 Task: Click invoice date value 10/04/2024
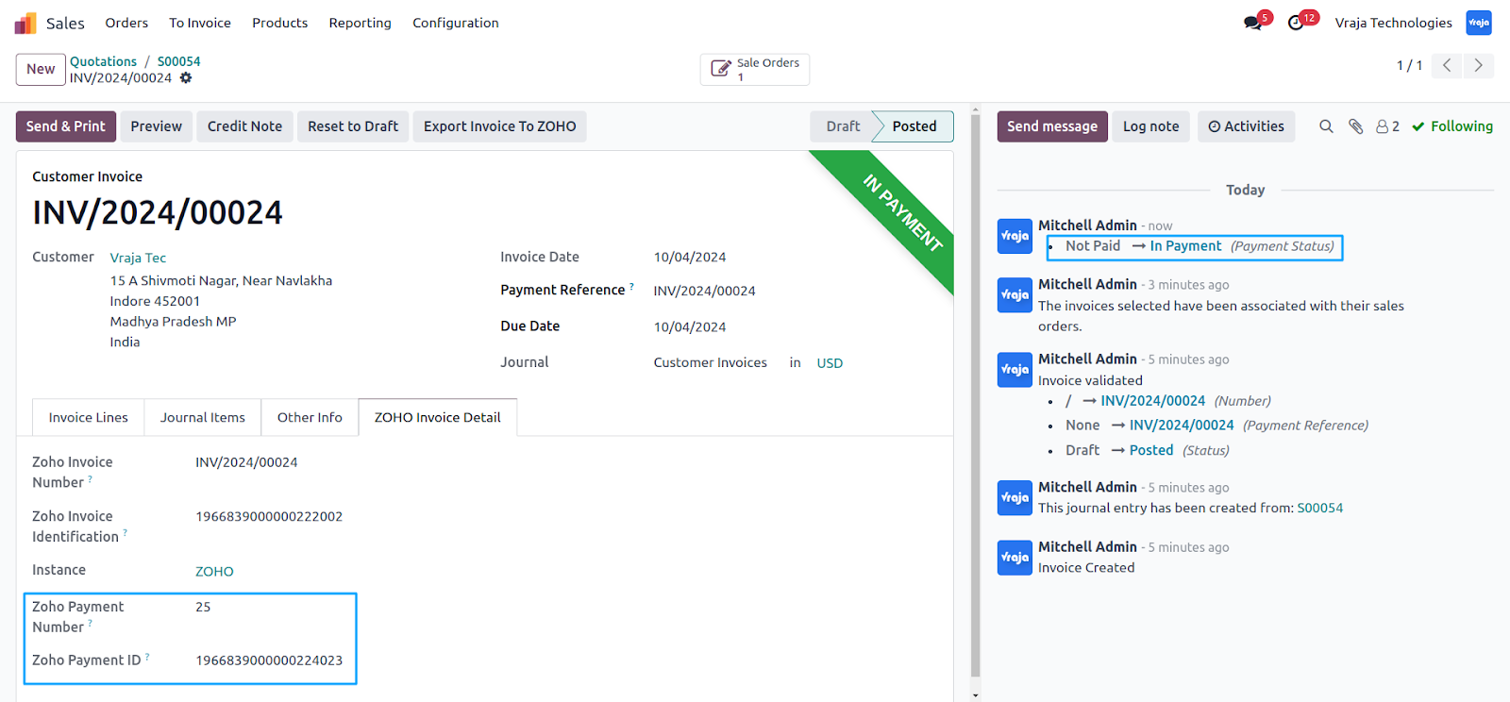(690, 258)
